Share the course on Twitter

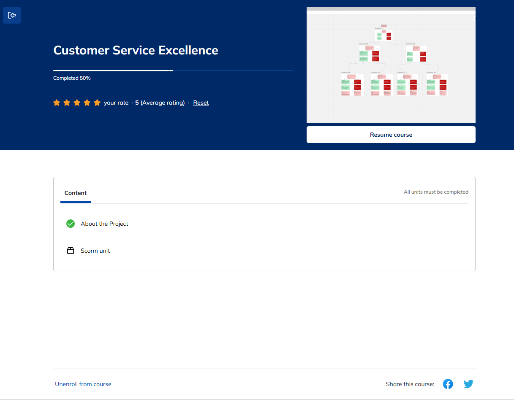(468, 384)
